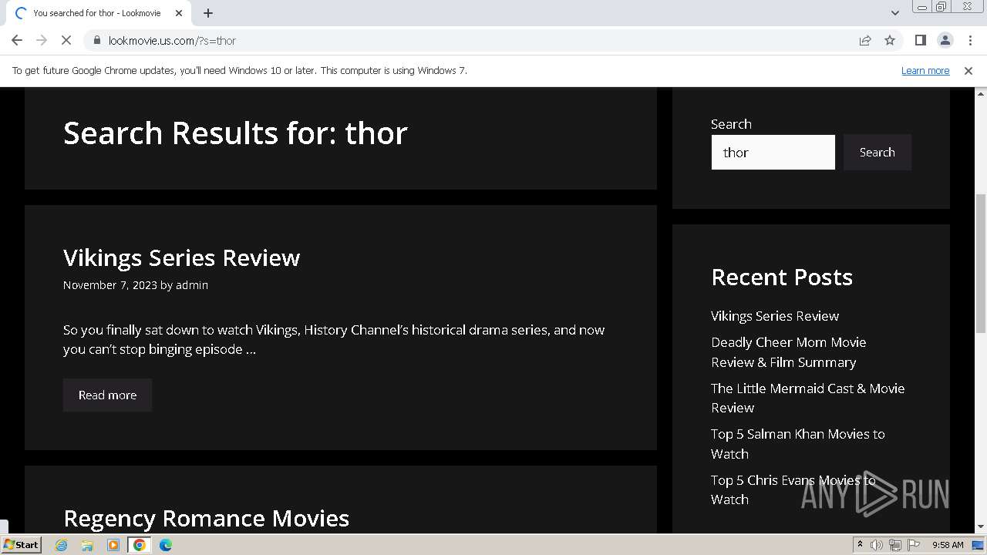Open Top 5 Salman Khan Movies post
The image size is (987, 555).
797,444
